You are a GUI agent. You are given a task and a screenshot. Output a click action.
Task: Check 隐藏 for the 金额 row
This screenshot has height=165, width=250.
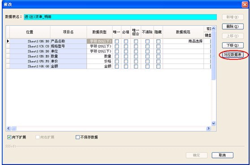tap(158, 66)
